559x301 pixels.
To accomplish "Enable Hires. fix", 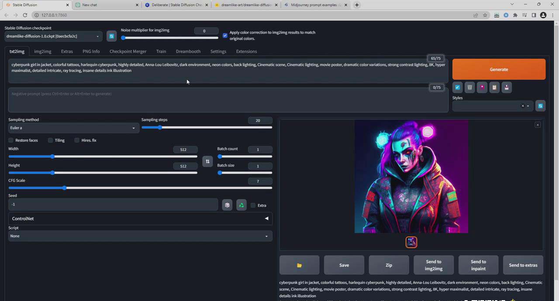I will (x=77, y=140).
